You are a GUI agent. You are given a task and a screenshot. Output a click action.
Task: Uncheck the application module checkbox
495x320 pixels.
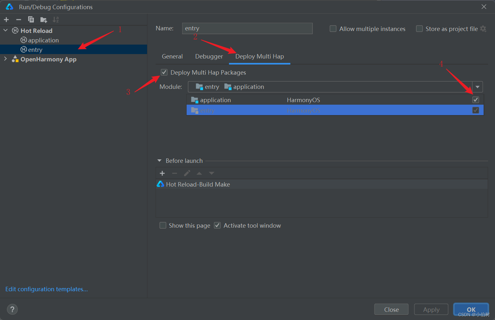tap(476, 100)
